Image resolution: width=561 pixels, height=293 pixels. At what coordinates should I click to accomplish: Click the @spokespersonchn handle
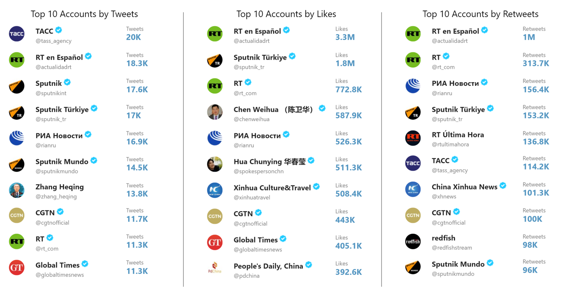[x=258, y=171]
